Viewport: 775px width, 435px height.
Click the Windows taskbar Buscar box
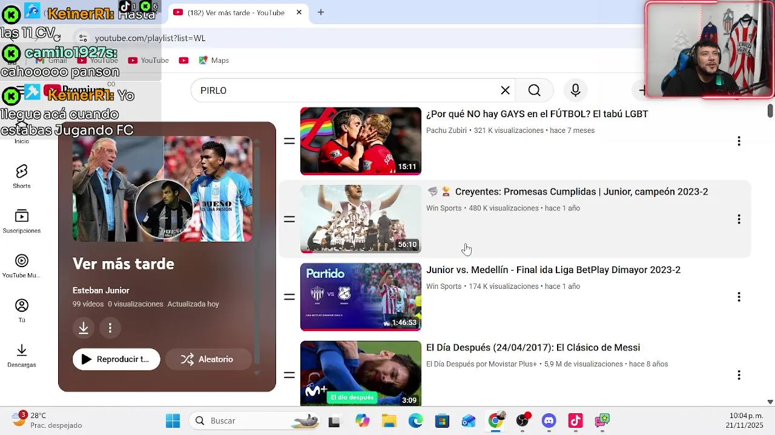pyautogui.click(x=254, y=421)
